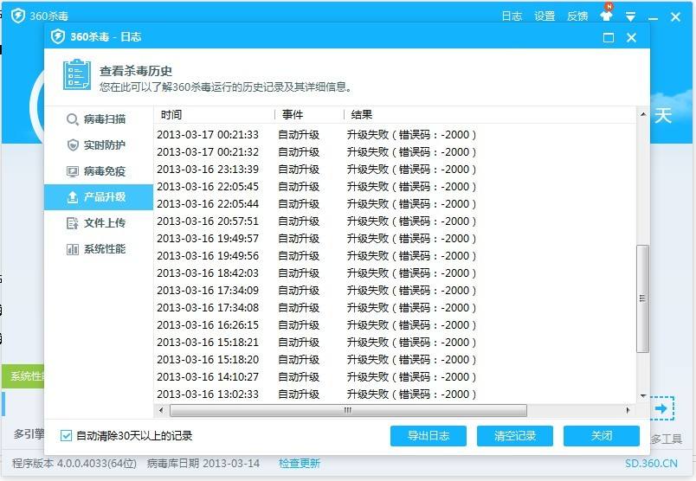The width and height of the screenshot is (696, 481).
Task: Open 设置 in main title bar
Action: click(545, 16)
